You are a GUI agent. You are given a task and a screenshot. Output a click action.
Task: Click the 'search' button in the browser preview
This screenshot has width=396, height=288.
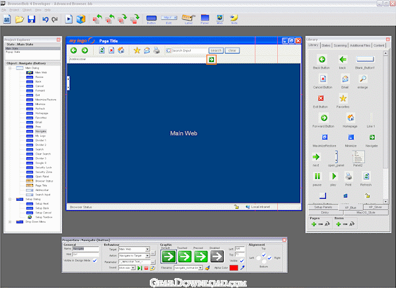pos(216,51)
